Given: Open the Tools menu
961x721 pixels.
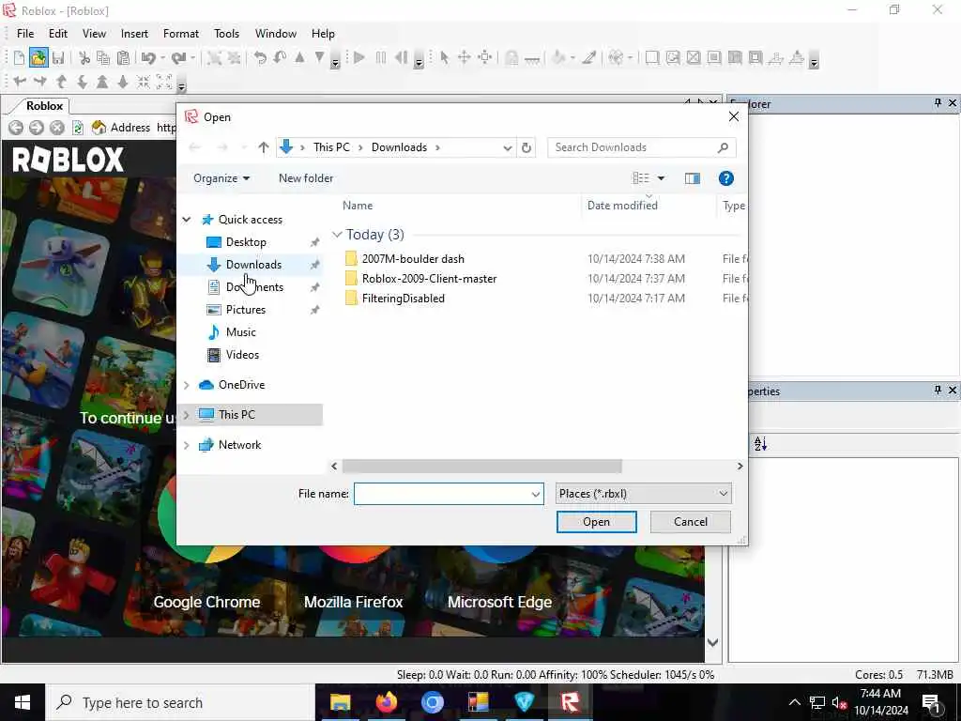Looking at the screenshot, I should [x=226, y=34].
